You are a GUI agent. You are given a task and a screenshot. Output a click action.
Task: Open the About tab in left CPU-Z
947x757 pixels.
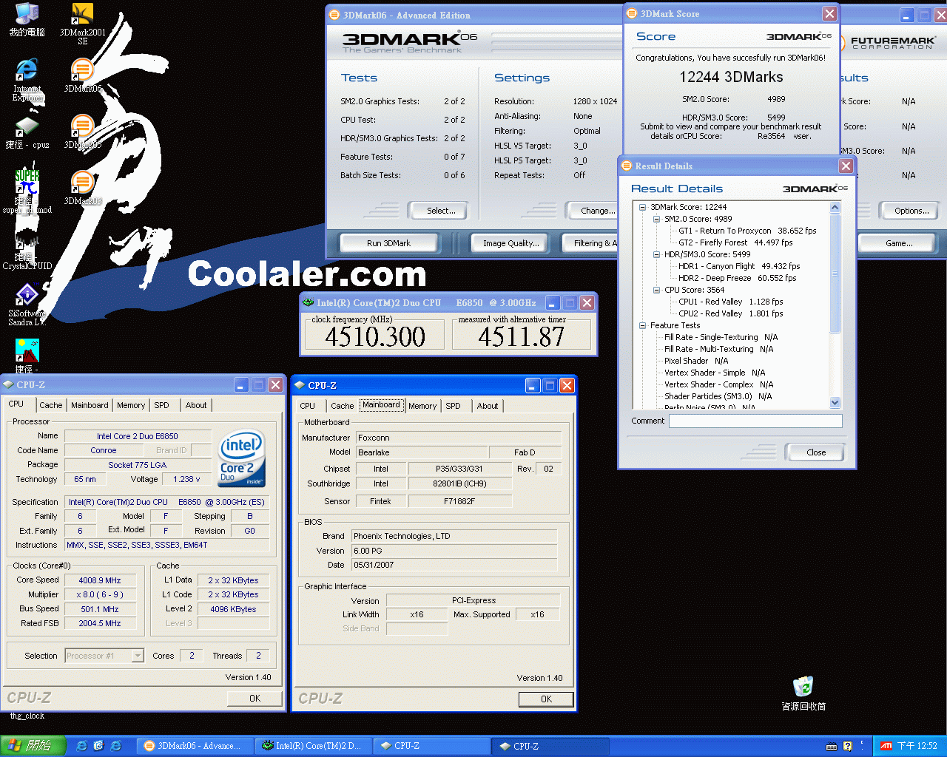196,405
